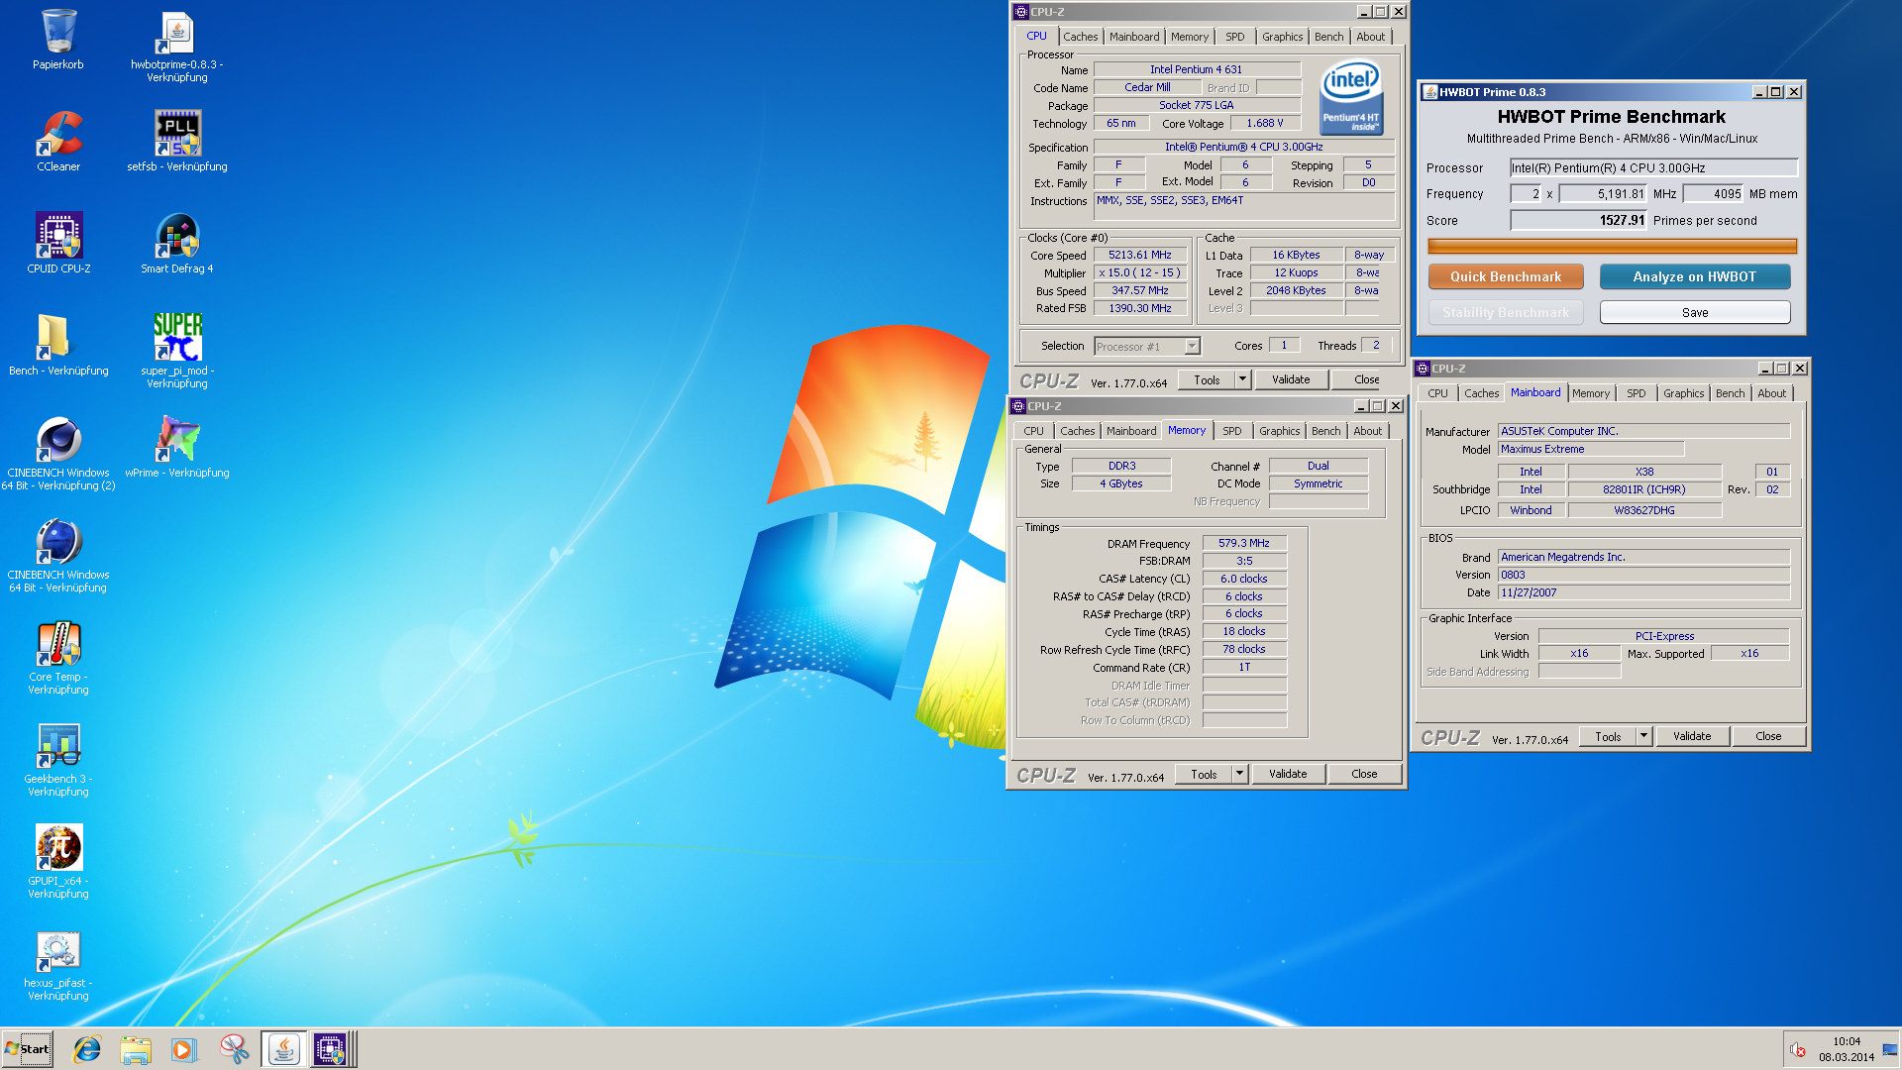The width and height of the screenshot is (1902, 1070).
Task: Open Geekbench 3 shortcut
Action: coord(58,760)
